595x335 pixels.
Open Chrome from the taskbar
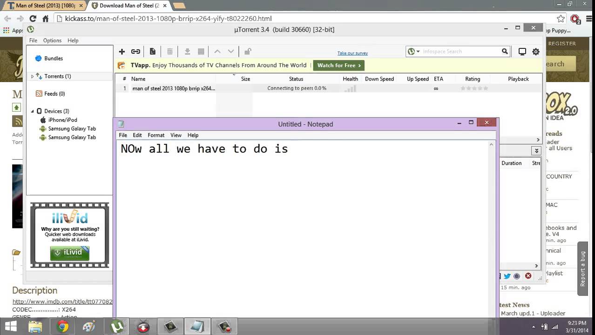(x=63, y=327)
